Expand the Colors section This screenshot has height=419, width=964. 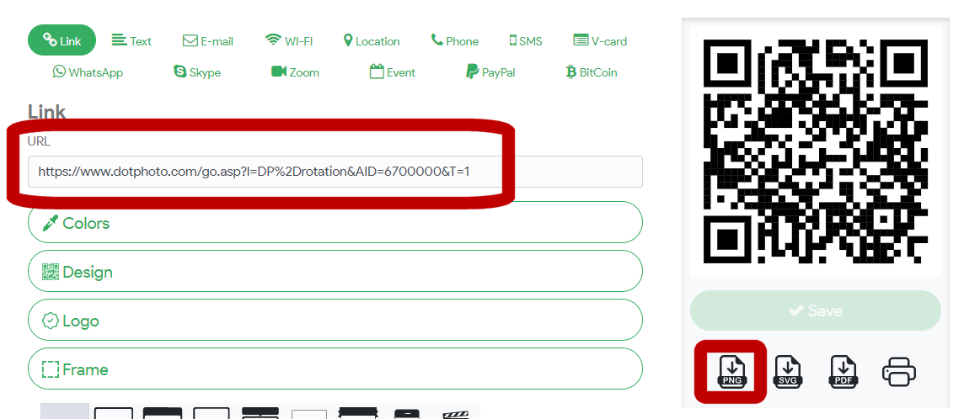[335, 223]
